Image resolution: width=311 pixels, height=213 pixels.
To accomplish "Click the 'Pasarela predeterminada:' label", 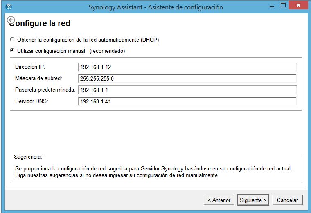I will coord(45,90).
